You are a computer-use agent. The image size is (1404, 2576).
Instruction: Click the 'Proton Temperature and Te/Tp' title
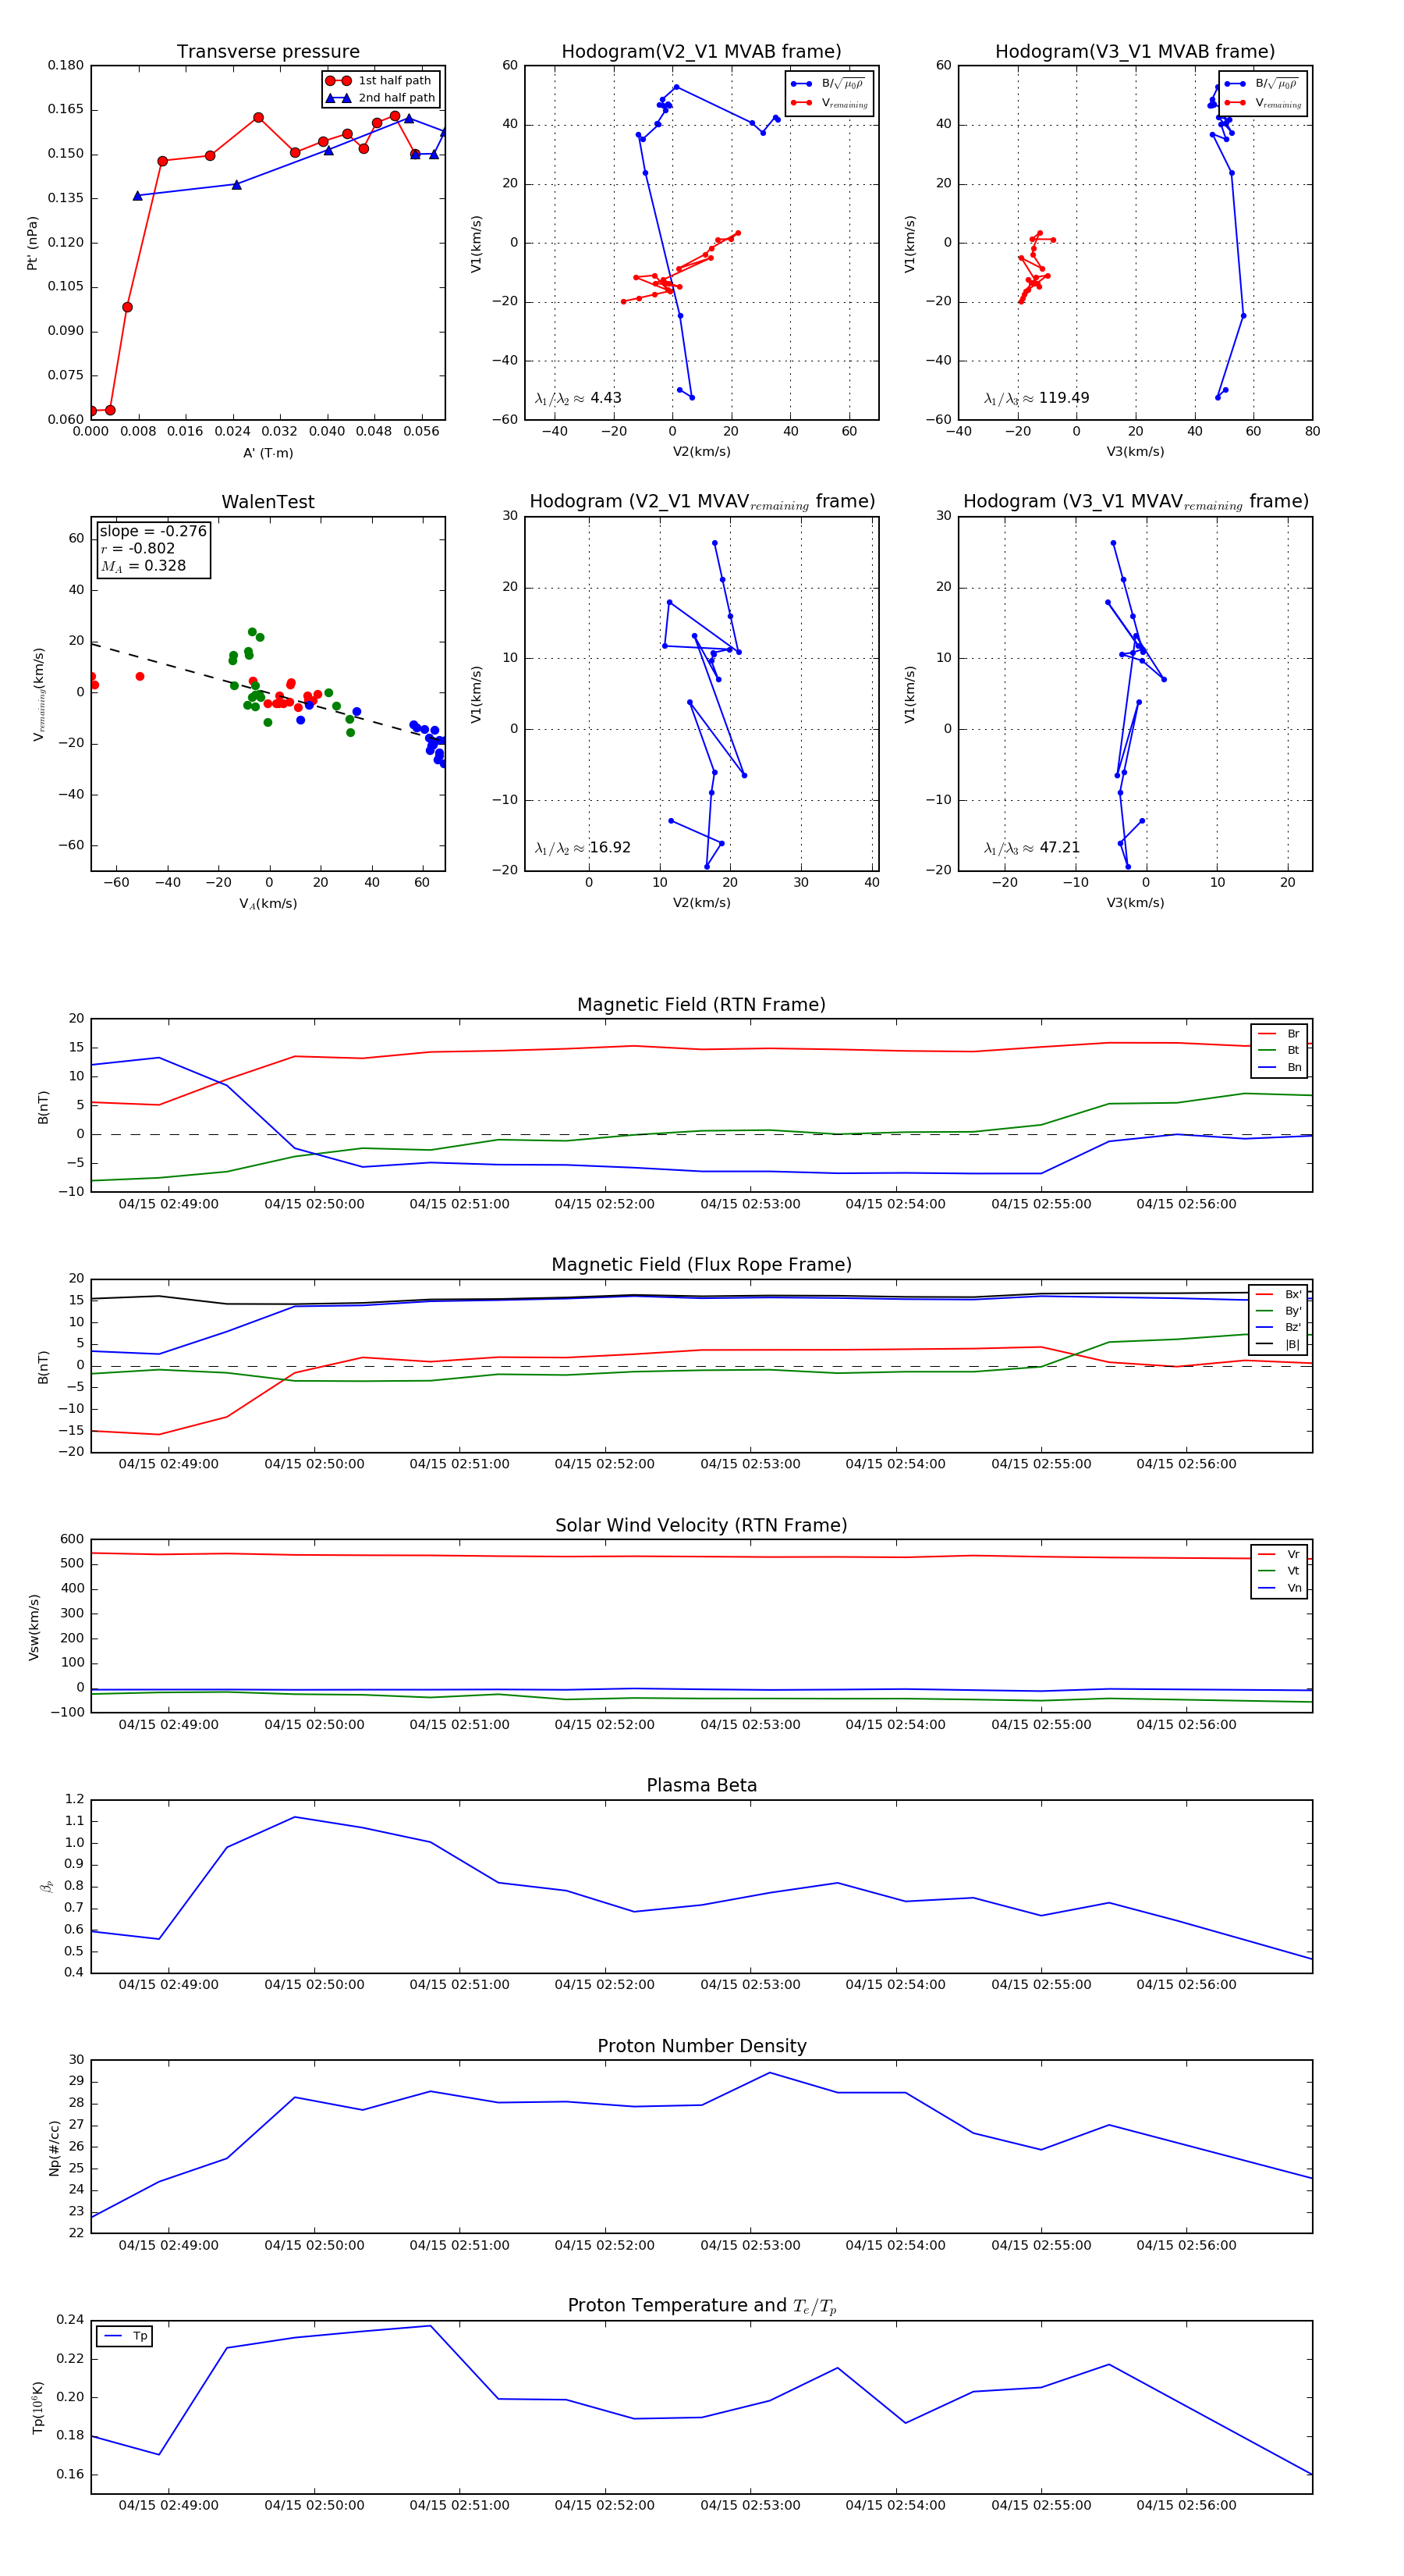pyautogui.click(x=701, y=2306)
